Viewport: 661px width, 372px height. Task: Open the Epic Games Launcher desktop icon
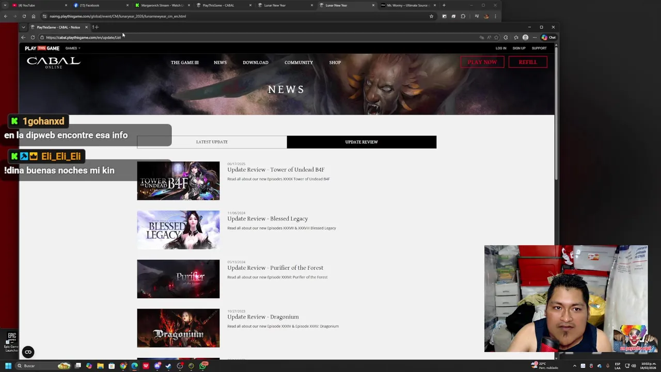pos(11,342)
